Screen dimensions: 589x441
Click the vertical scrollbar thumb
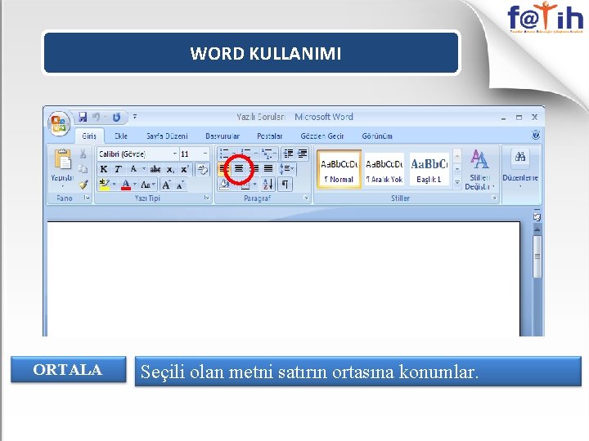tap(537, 257)
